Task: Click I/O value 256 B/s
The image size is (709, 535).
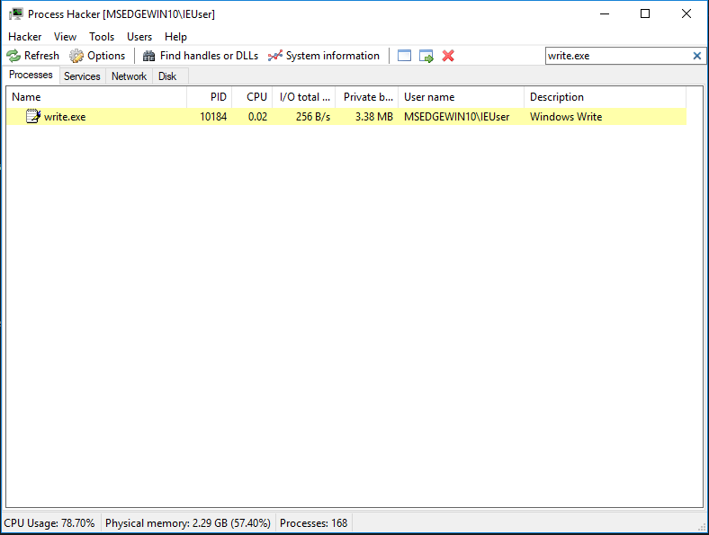Action: (x=313, y=117)
